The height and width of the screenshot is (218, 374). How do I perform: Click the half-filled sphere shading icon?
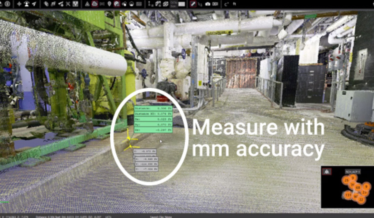(x=131, y=4)
